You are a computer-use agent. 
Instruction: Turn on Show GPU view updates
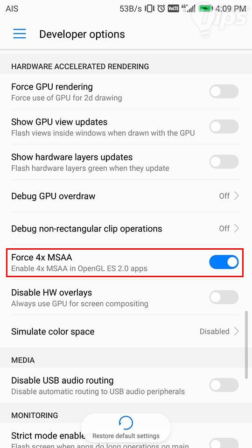coord(224,126)
